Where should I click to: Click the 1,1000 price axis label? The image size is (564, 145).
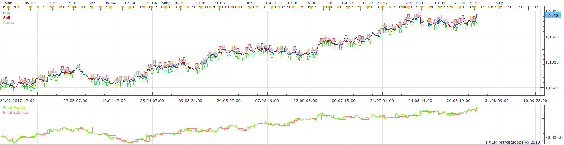pos(552,63)
